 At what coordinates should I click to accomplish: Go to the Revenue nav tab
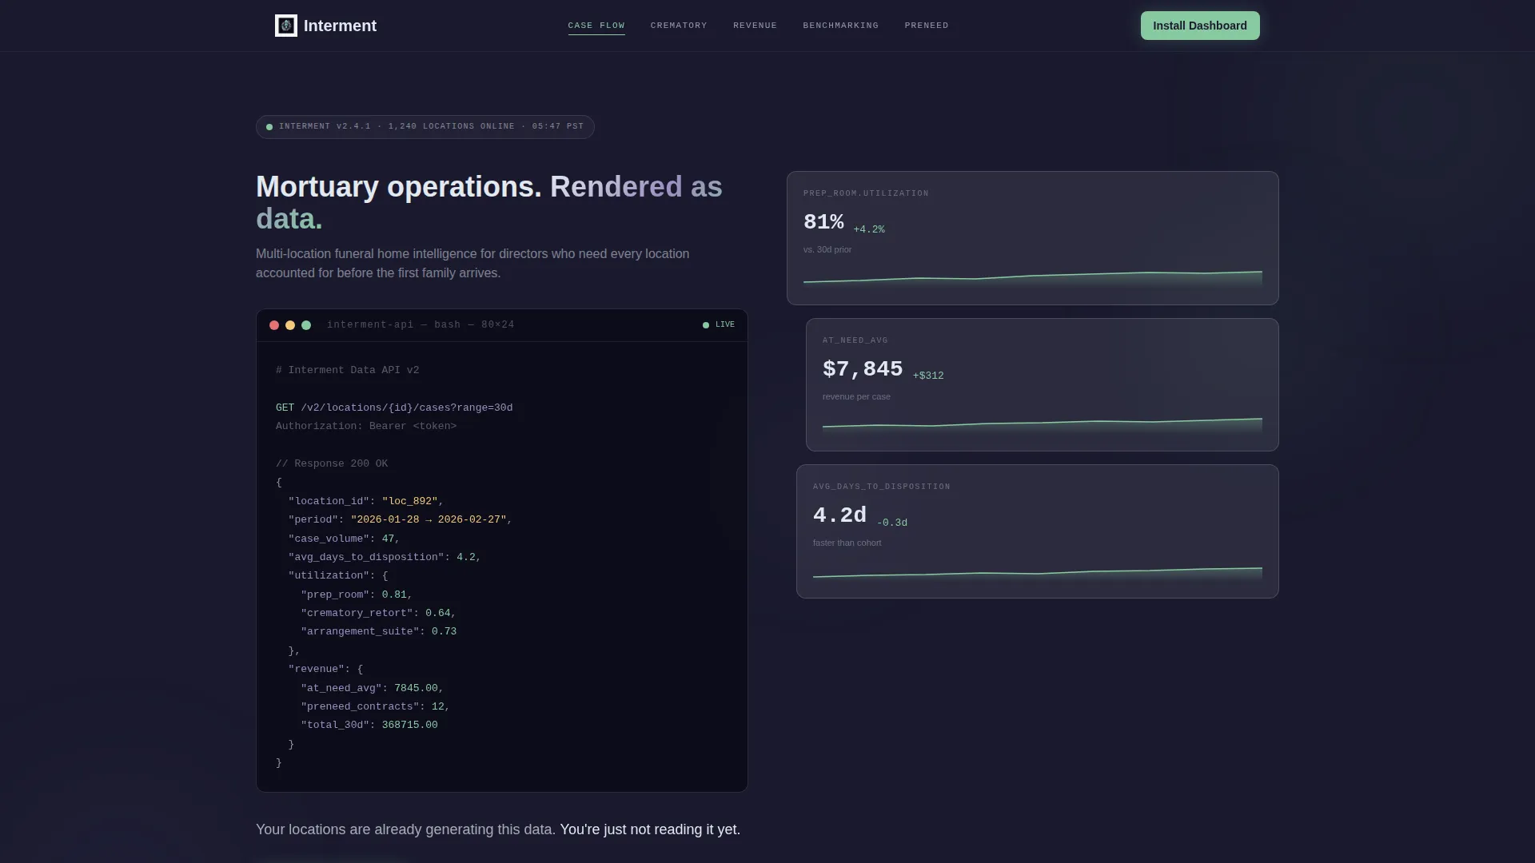[x=755, y=26]
